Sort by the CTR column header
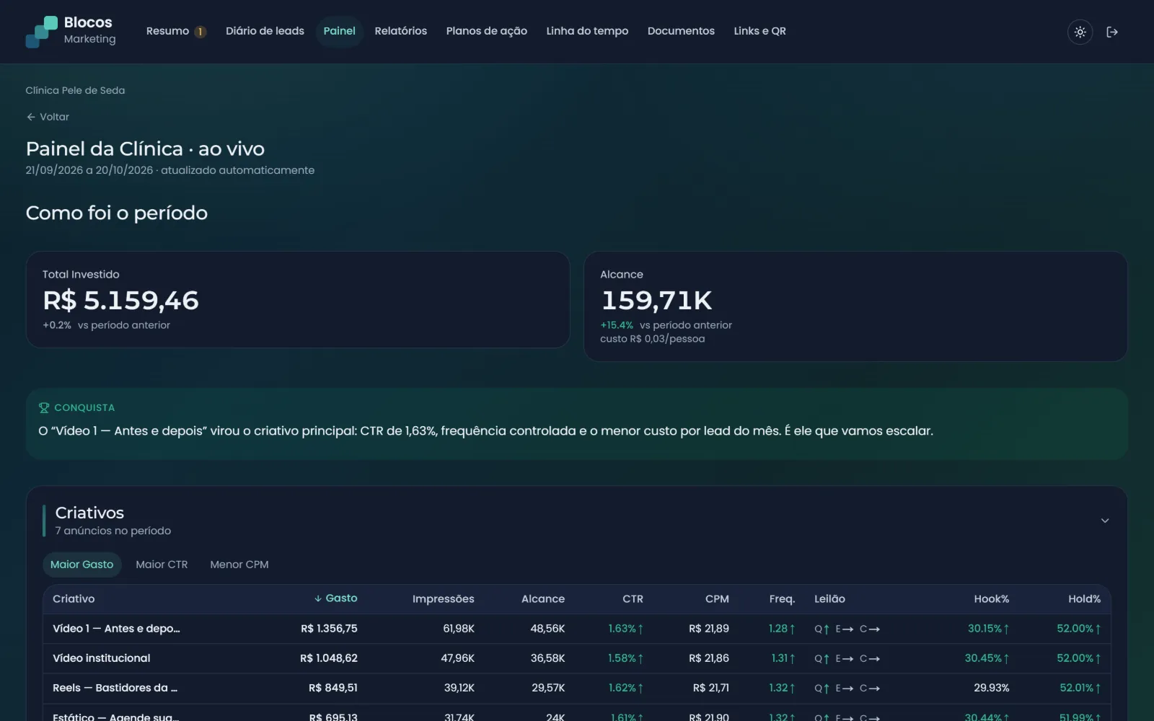This screenshot has height=721, width=1154. click(633, 598)
